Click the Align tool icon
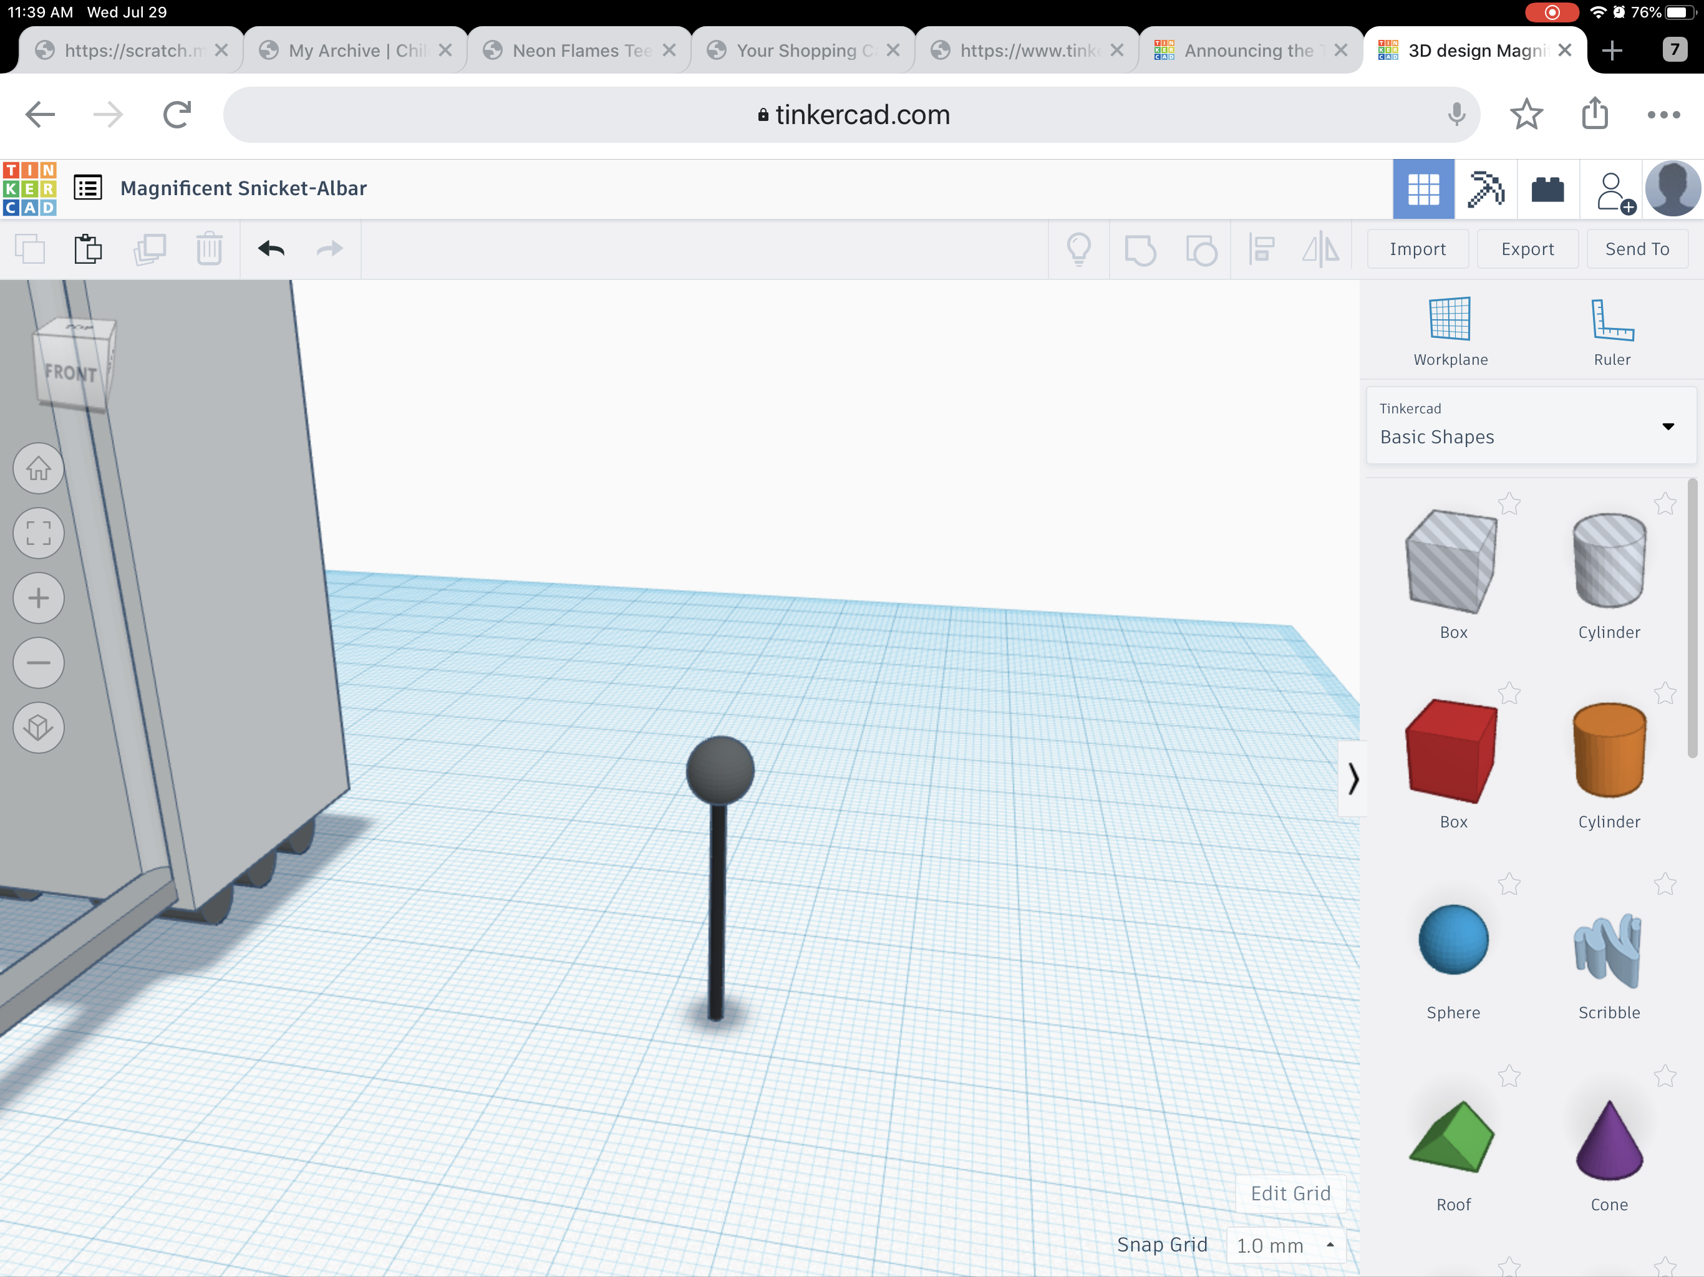 (1262, 249)
